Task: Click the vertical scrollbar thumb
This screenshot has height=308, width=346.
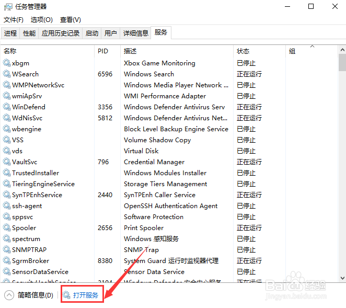Action: tap(342, 62)
